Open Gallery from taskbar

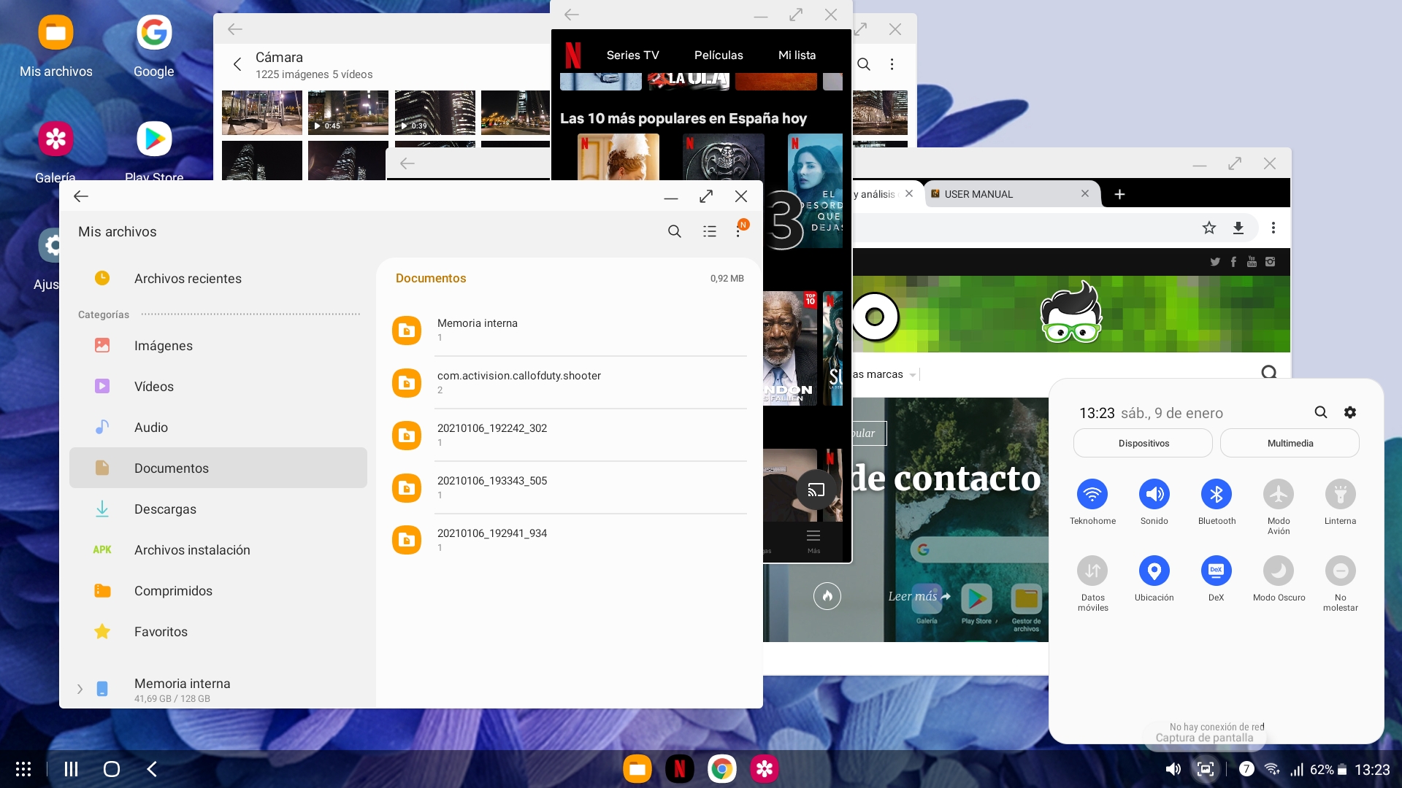tap(764, 769)
